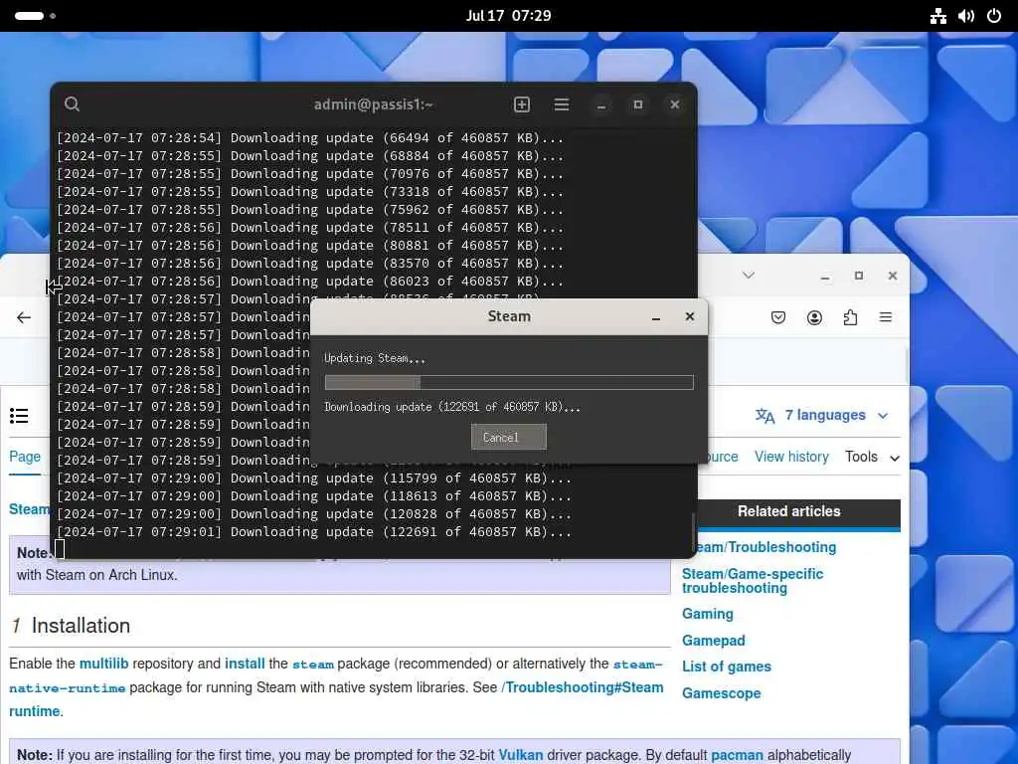
Task: Open the browser account icon
Action: [814, 317]
